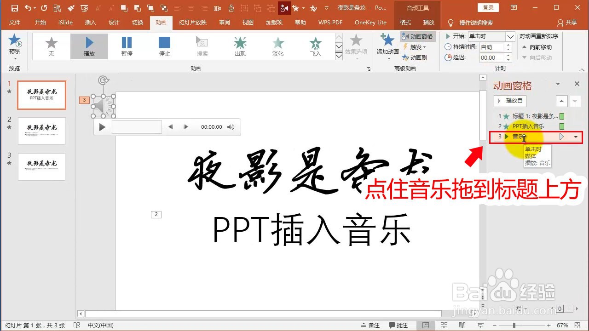Toggle the Animation Pane button

pos(418,36)
